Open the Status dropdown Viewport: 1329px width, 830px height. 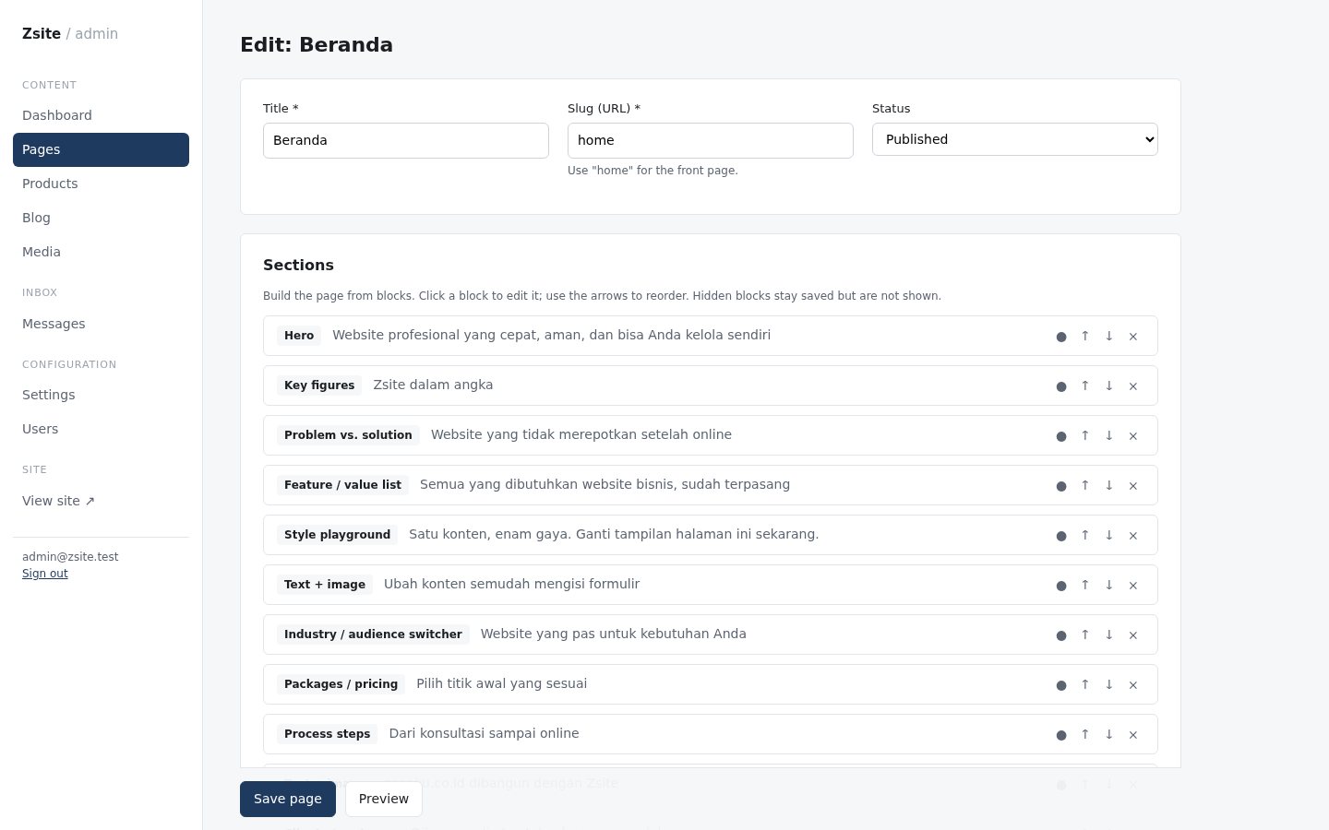click(x=1015, y=139)
